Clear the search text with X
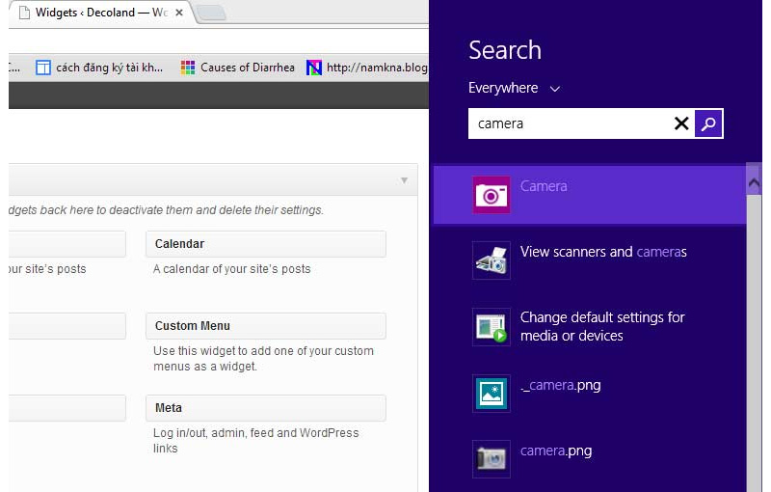This screenshot has height=492, width=771. pos(681,123)
